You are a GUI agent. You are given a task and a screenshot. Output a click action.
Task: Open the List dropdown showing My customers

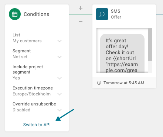(37, 41)
